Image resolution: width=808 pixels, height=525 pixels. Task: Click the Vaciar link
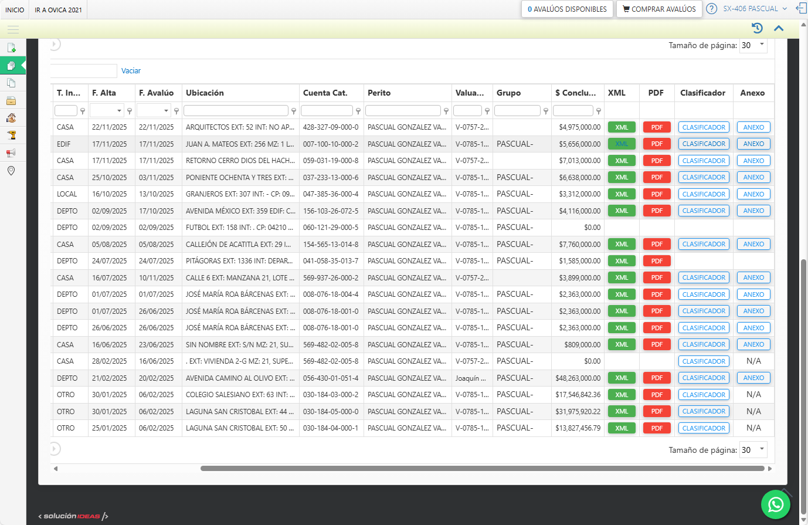[x=131, y=71]
